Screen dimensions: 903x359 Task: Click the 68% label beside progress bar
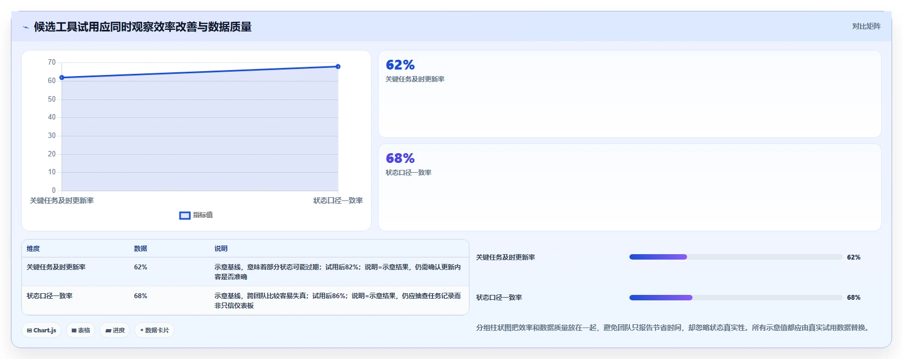click(853, 298)
